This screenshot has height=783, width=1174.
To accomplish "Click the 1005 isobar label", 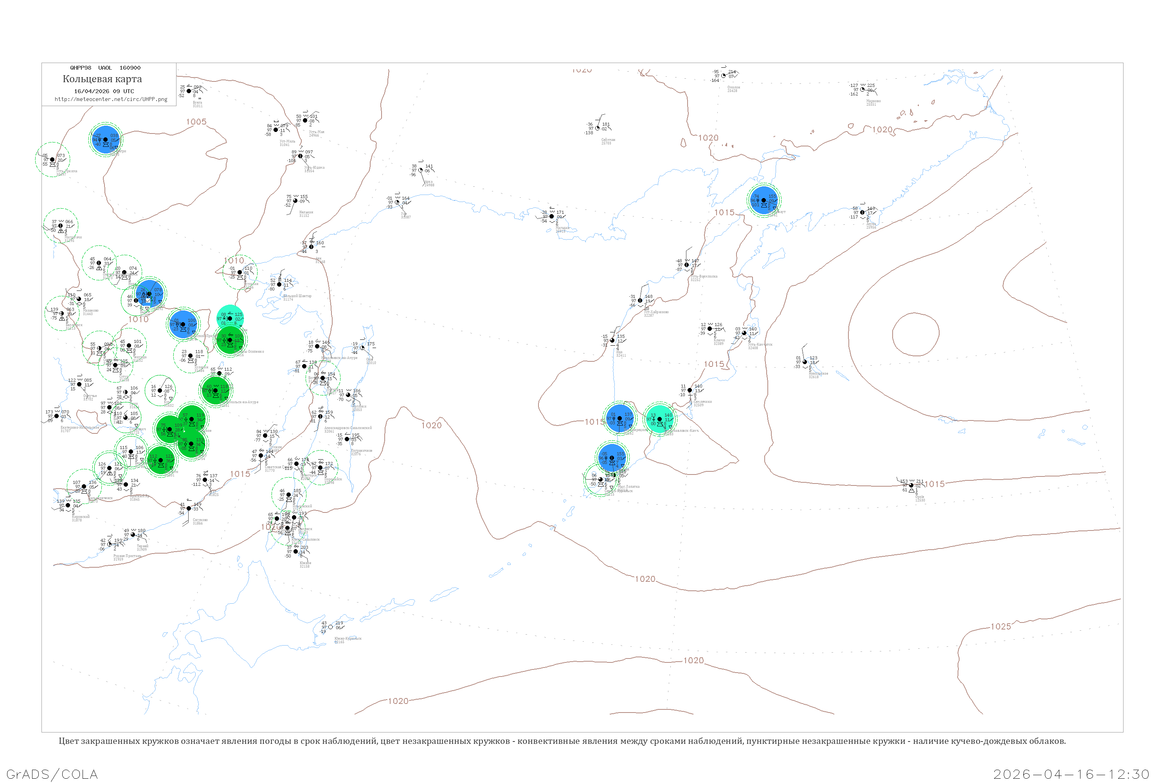I will [x=196, y=122].
